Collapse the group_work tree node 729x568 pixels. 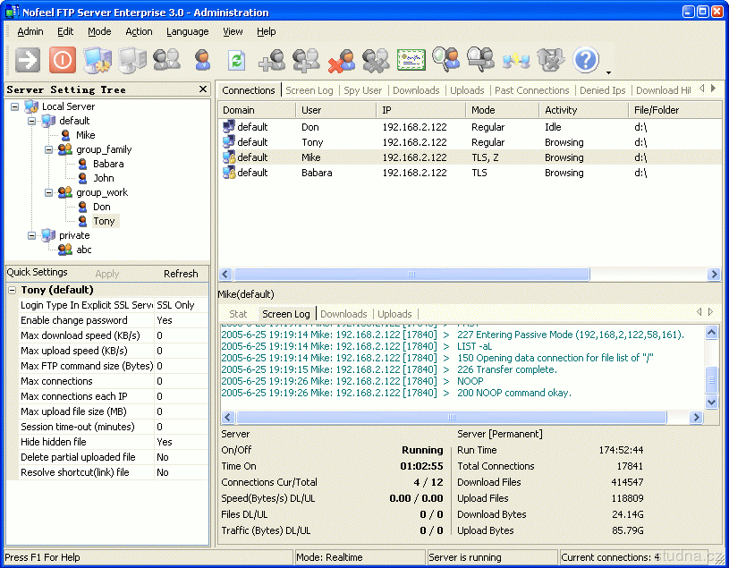point(47,192)
